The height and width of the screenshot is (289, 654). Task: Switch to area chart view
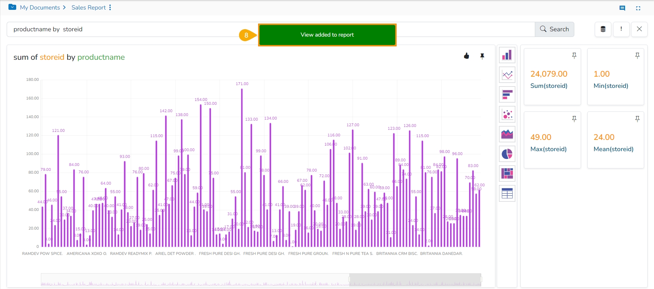pyautogui.click(x=507, y=134)
